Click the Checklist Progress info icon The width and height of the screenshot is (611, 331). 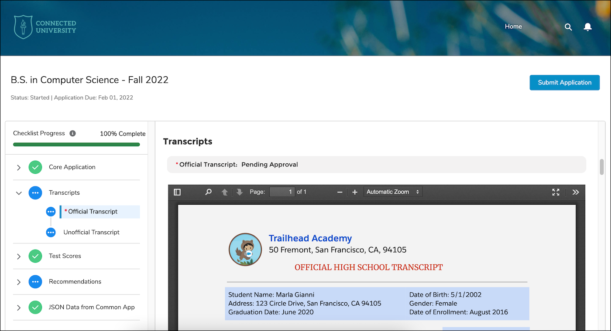click(73, 133)
